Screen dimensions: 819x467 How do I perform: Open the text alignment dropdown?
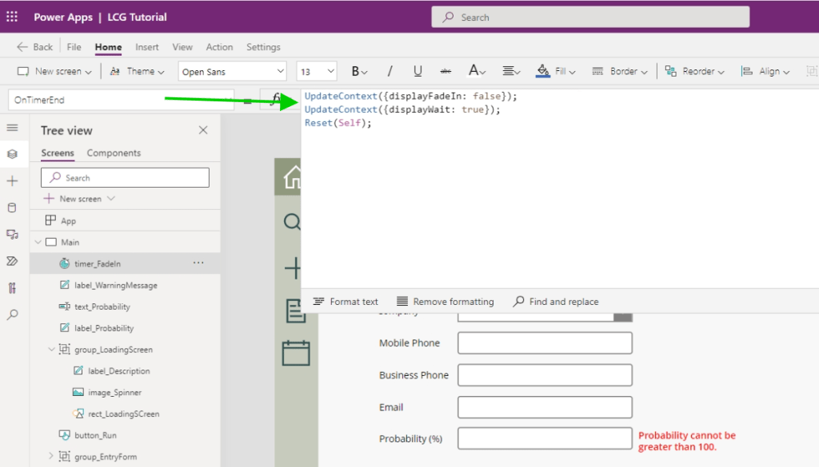pyautogui.click(x=511, y=71)
